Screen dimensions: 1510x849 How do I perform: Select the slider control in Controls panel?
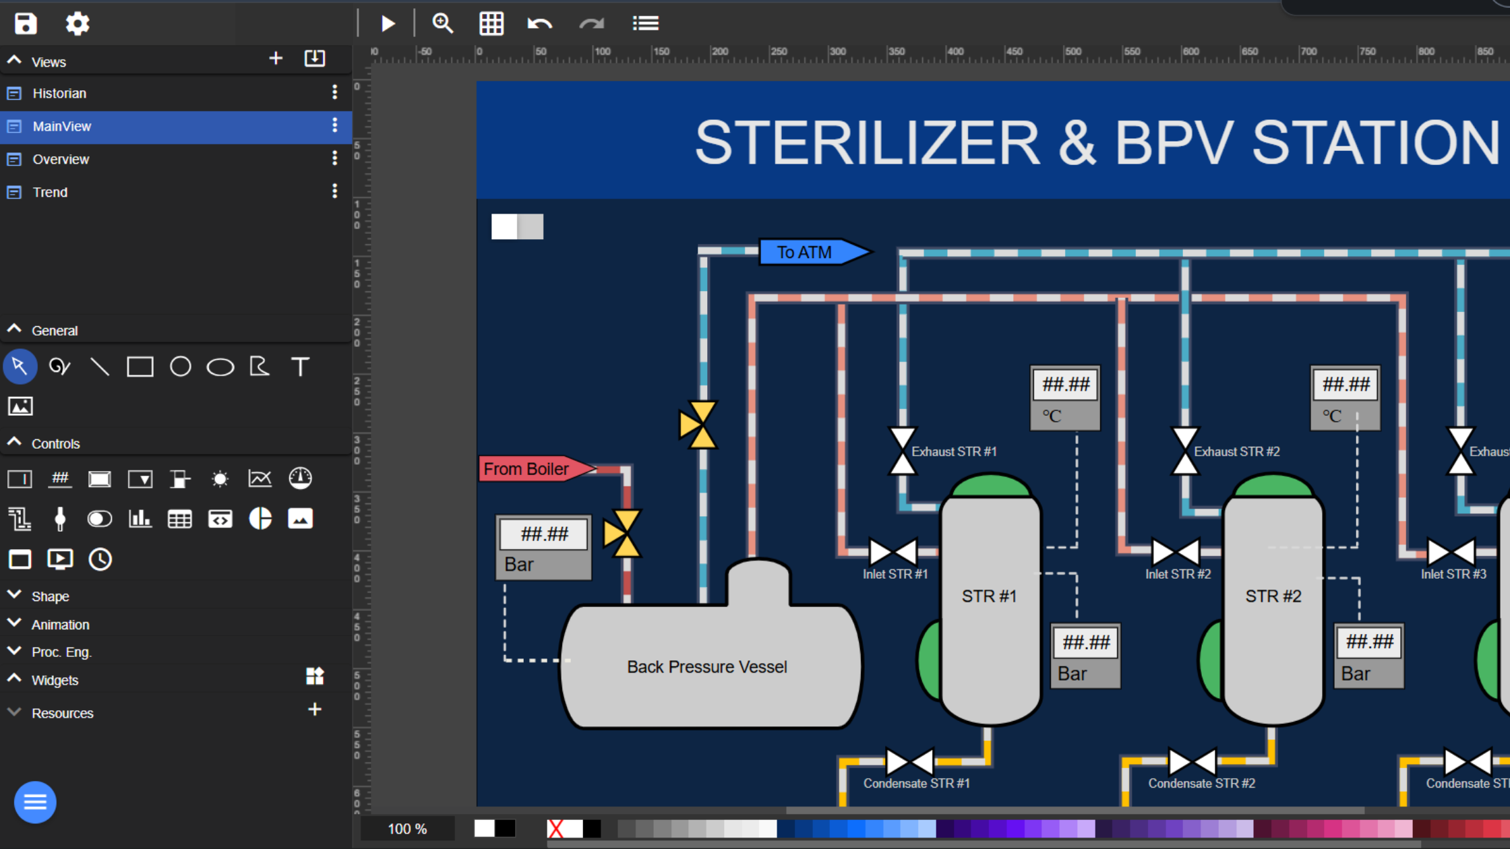[x=60, y=519]
